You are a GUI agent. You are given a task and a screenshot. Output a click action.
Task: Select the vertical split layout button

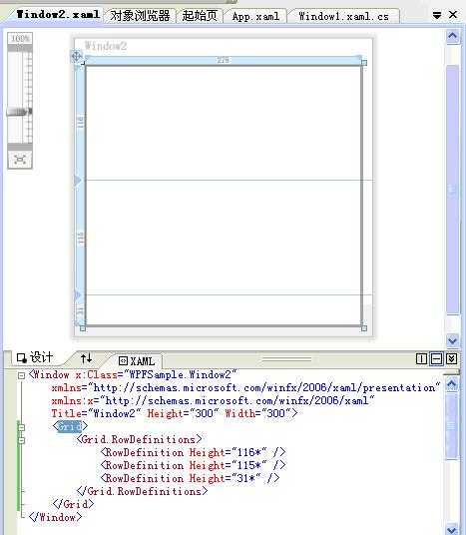pyautogui.click(x=422, y=358)
